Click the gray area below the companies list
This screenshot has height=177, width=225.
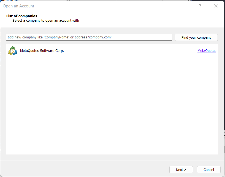point(112,158)
